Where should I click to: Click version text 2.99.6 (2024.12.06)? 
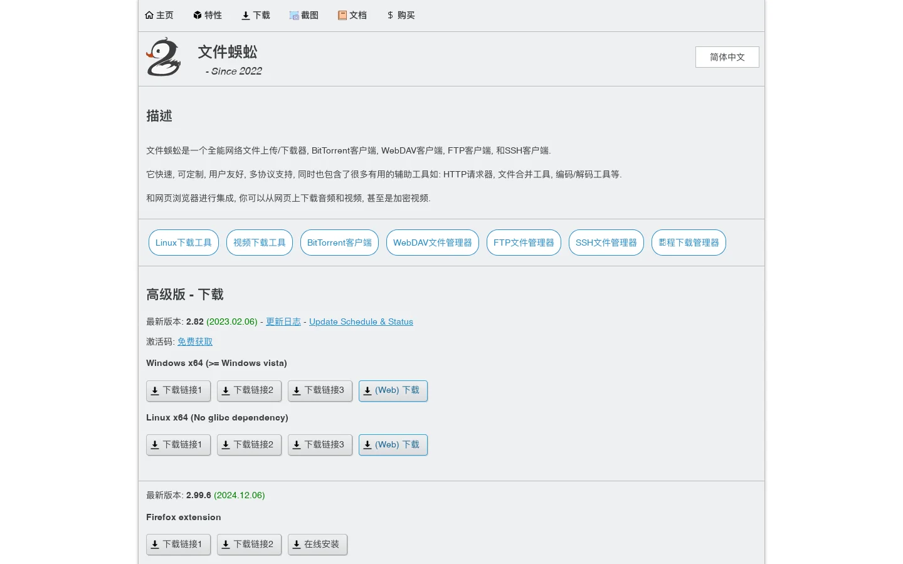pos(226,495)
